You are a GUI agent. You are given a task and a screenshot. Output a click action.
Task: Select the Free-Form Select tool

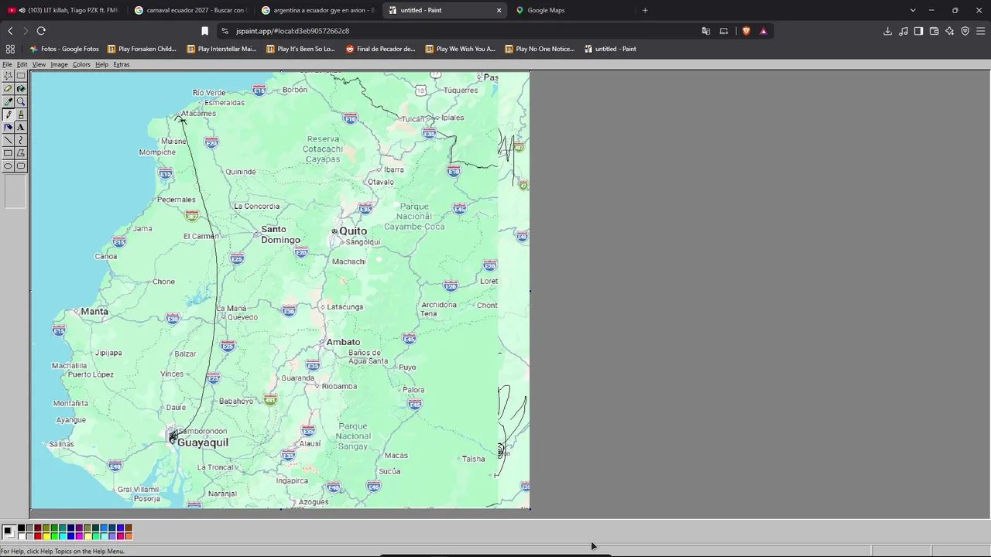(x=8, y=76)
